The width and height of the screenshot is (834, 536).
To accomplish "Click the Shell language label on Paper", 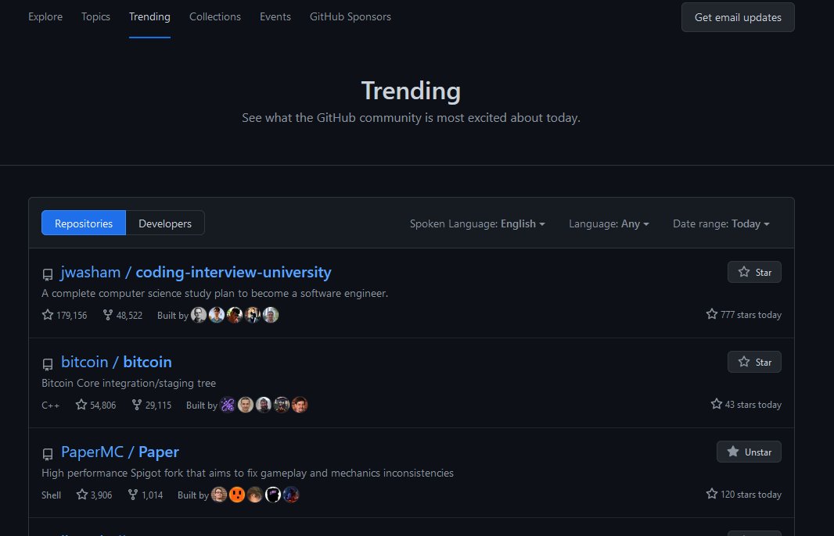I will (x=51, y=495).
